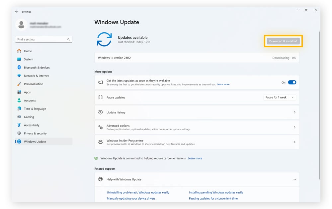Disable getting latest updates as soon as available
Viewport: 332px width, 209px height.
(x=292, y=82)
